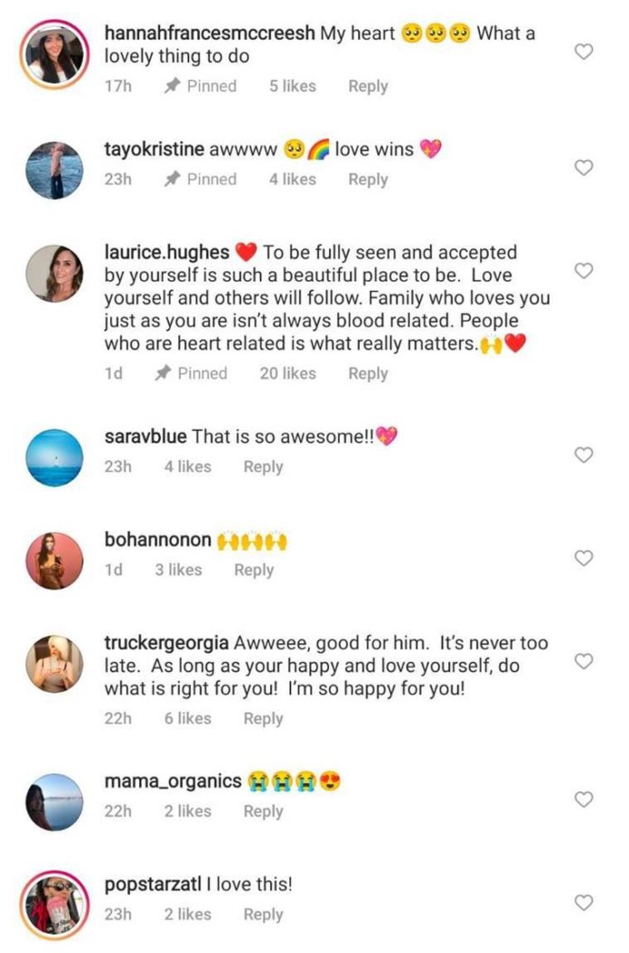Show the 6 likes on truckergeorgia's comment
This screenshot has width=629, height=953.
[188, 719]
